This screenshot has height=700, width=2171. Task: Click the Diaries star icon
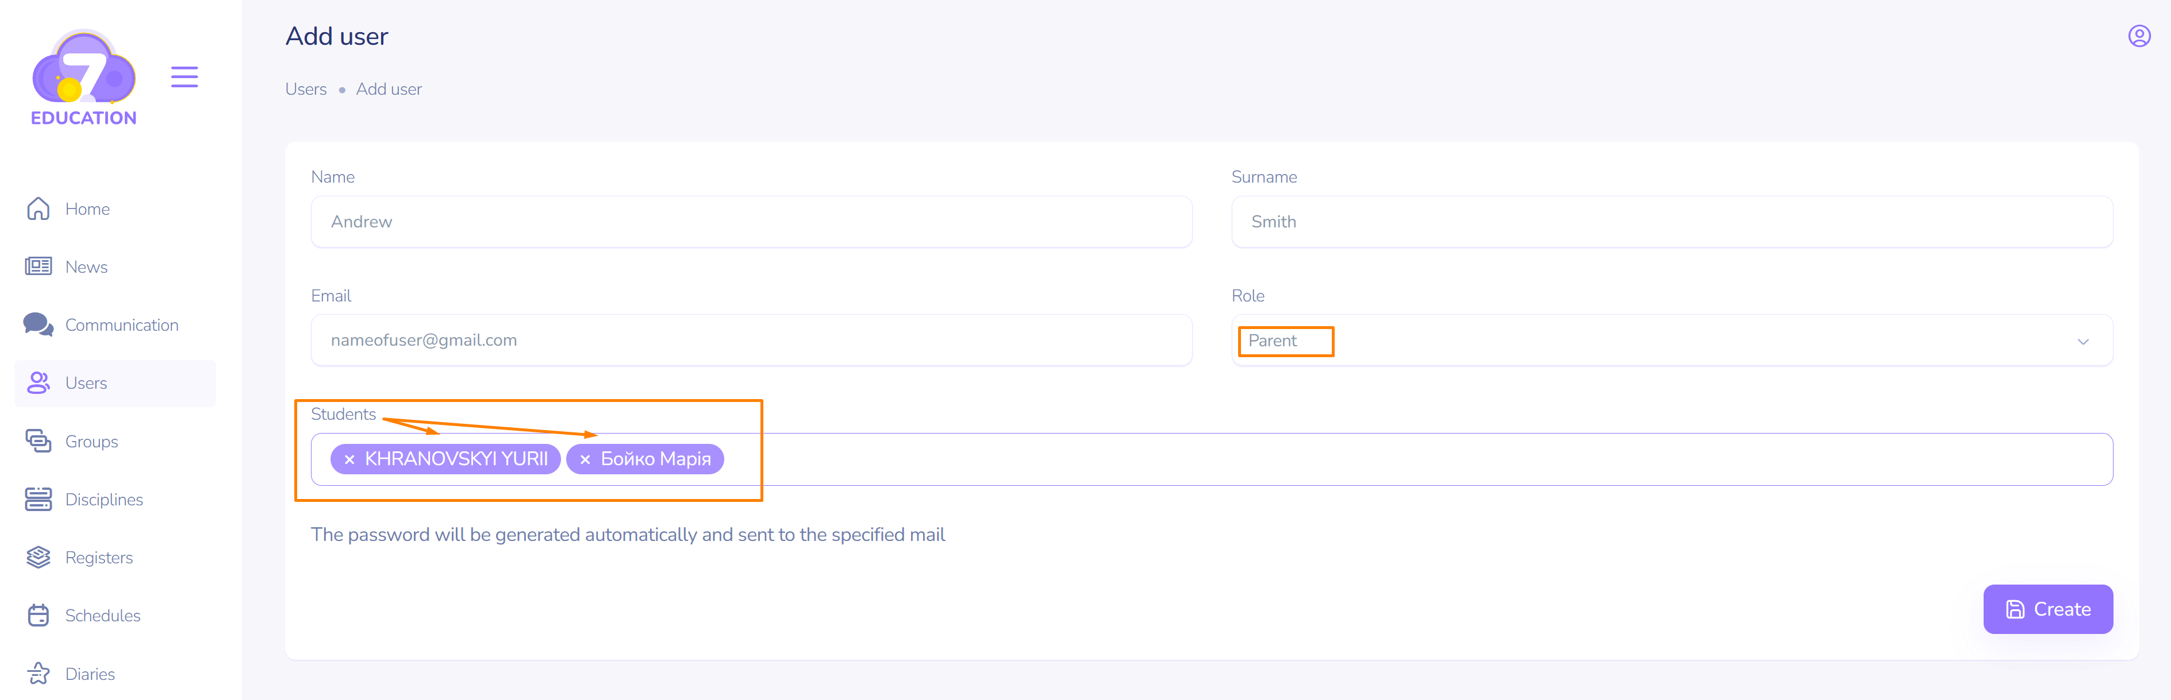[38, 674]
